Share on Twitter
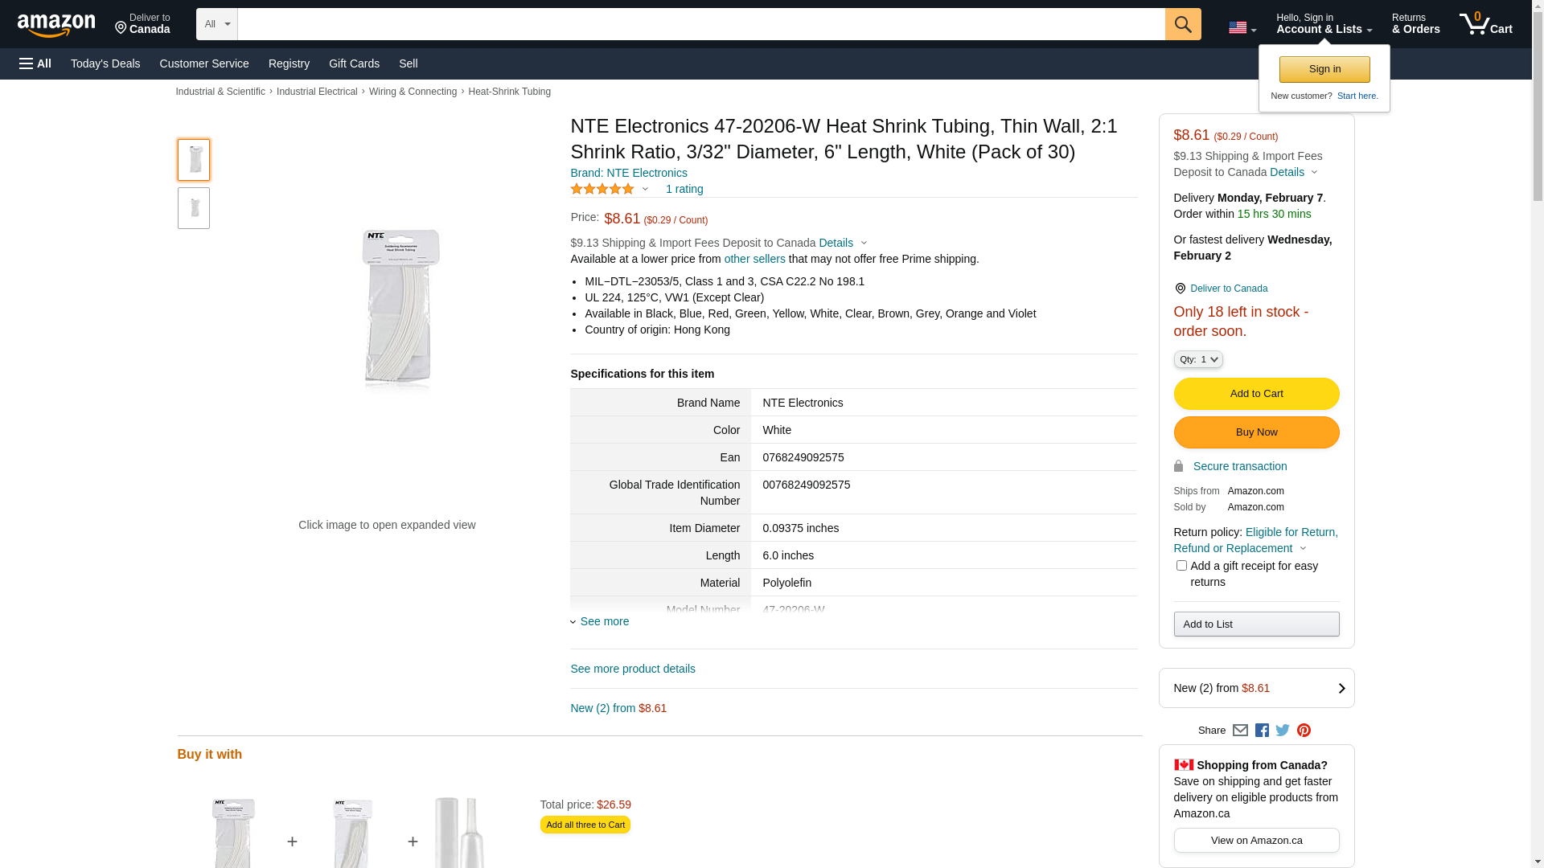 click(x=1283, y=731)
